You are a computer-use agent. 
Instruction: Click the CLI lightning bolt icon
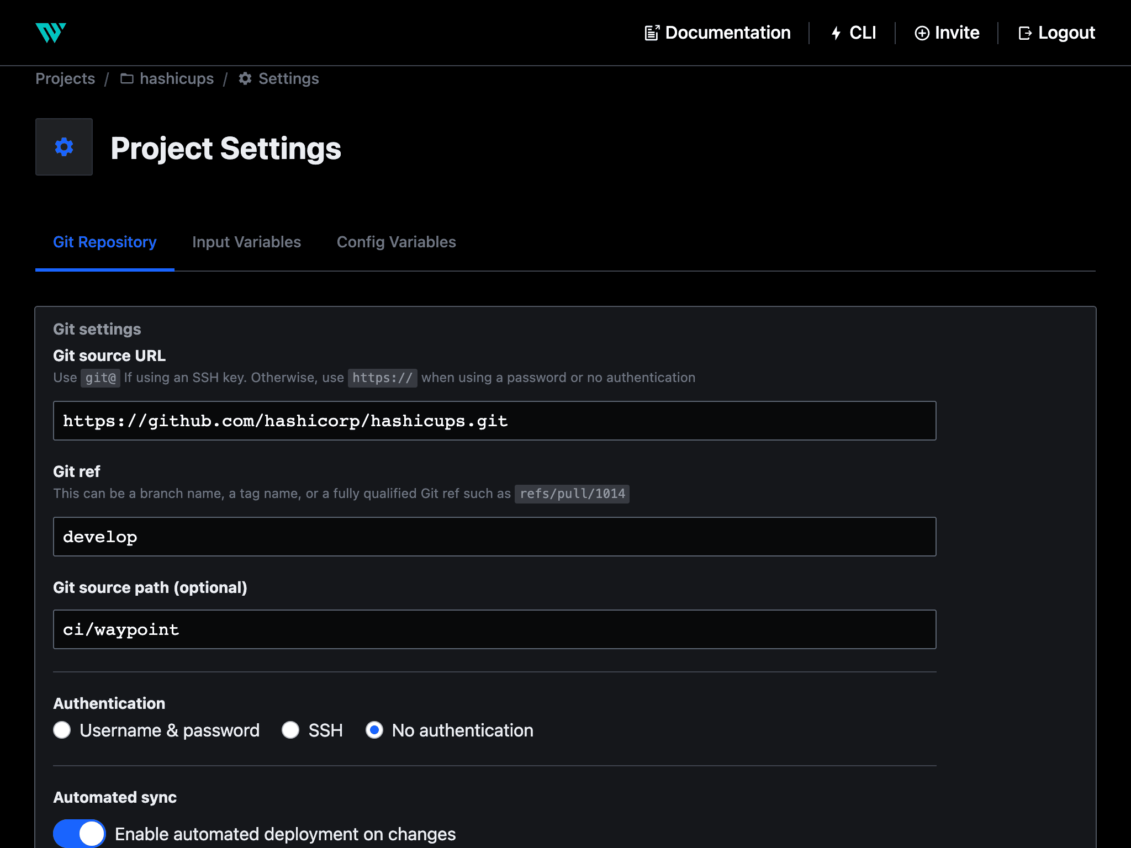tap(836, 33)
